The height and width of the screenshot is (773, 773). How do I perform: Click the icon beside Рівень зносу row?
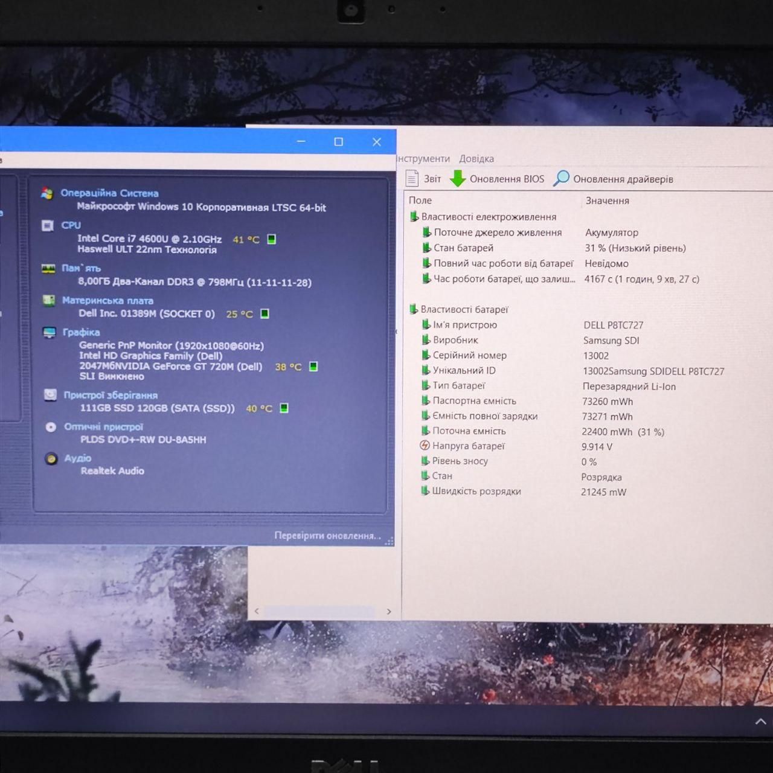(x=425, y=461)
